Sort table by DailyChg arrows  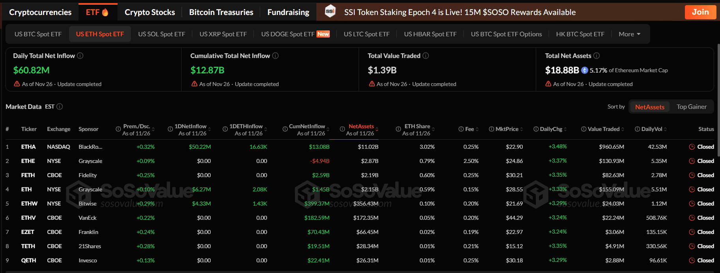565,129
